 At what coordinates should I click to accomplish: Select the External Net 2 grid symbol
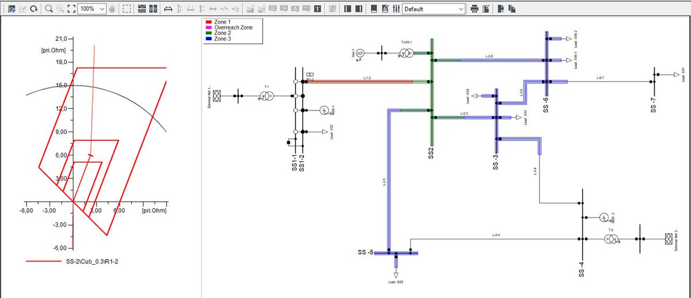point(669,239)
